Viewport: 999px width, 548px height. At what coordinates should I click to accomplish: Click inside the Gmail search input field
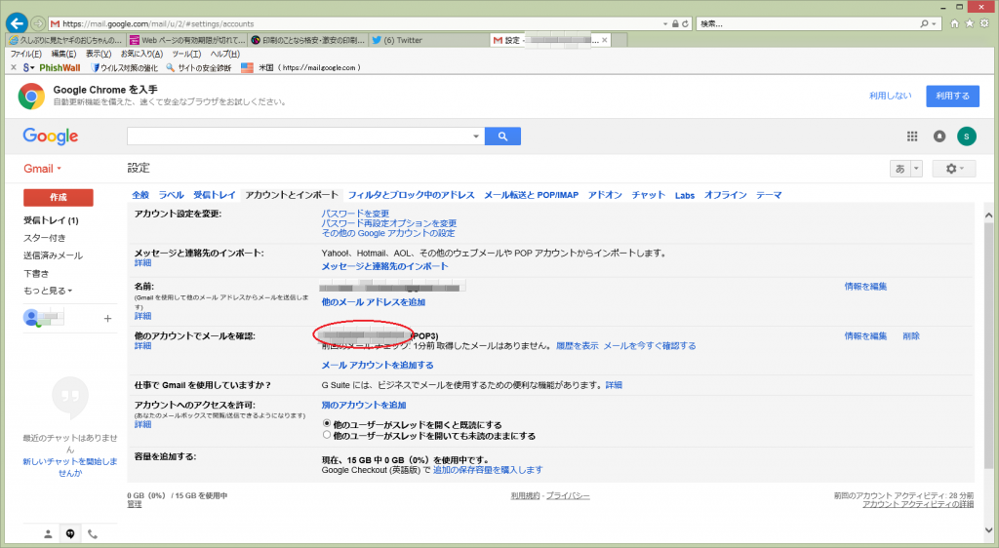pyautogui.click(x=299, y=137)
